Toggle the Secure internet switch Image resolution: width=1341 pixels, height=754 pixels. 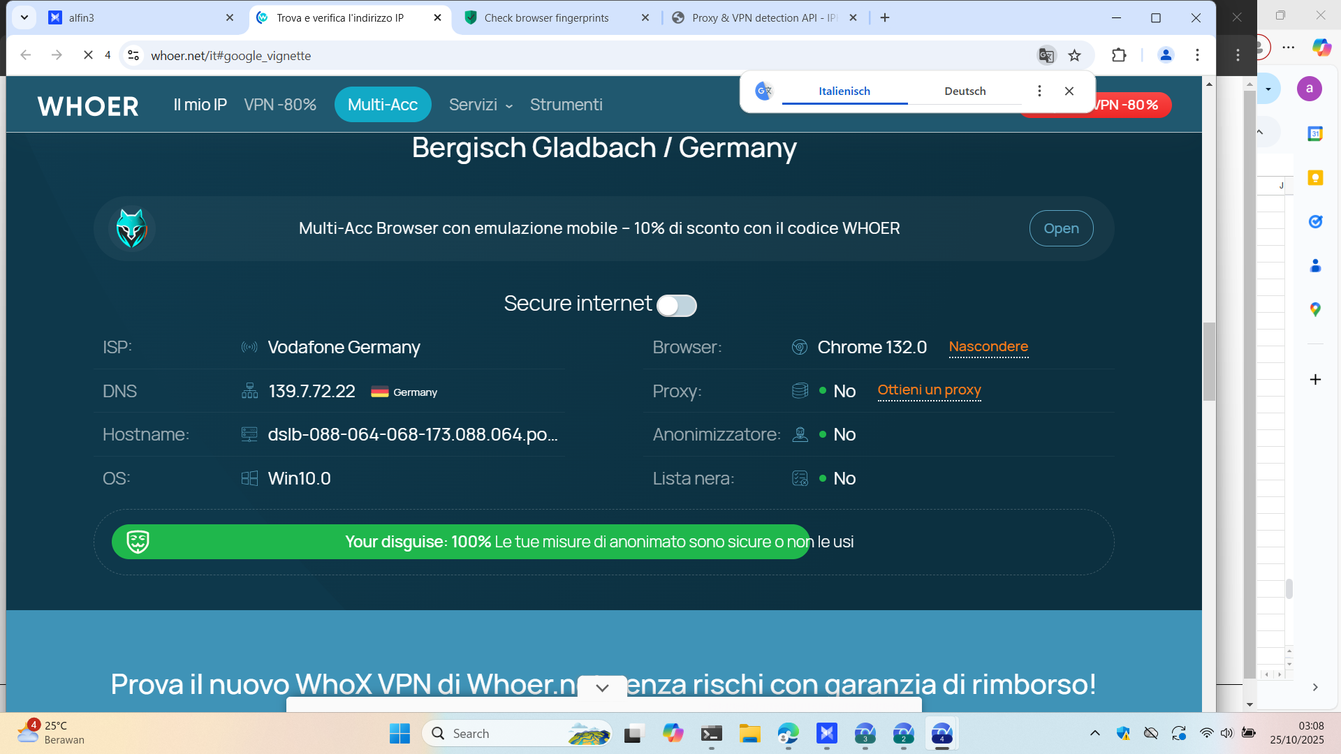click(677, 305)
